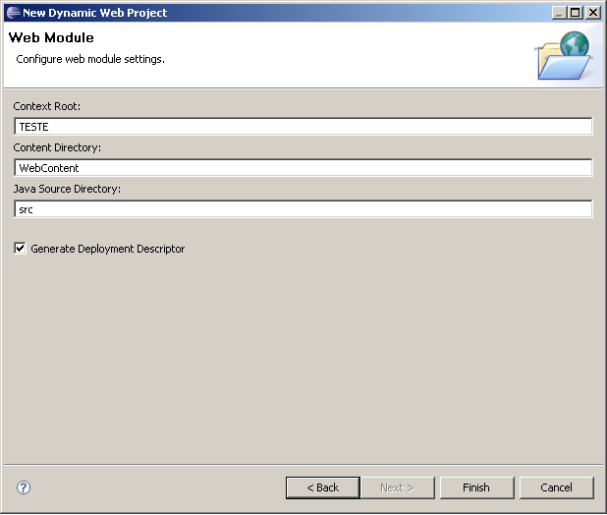Go back with the Back button
This screenshot has height=515, width=607.
coord(323,487)
